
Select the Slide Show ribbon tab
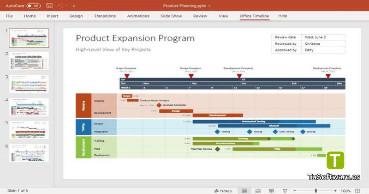tap(171, 16)
